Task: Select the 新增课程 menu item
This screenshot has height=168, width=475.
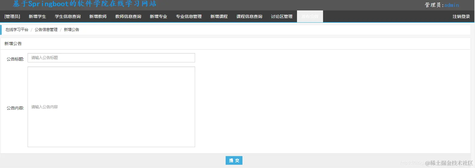Action: (x=219, y=16)
